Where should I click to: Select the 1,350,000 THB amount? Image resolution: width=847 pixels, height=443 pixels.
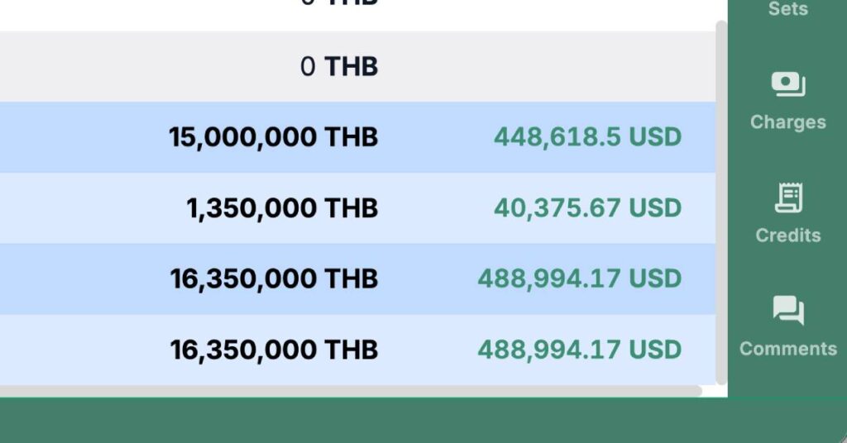pyautogui.click(x=282, y=208)
